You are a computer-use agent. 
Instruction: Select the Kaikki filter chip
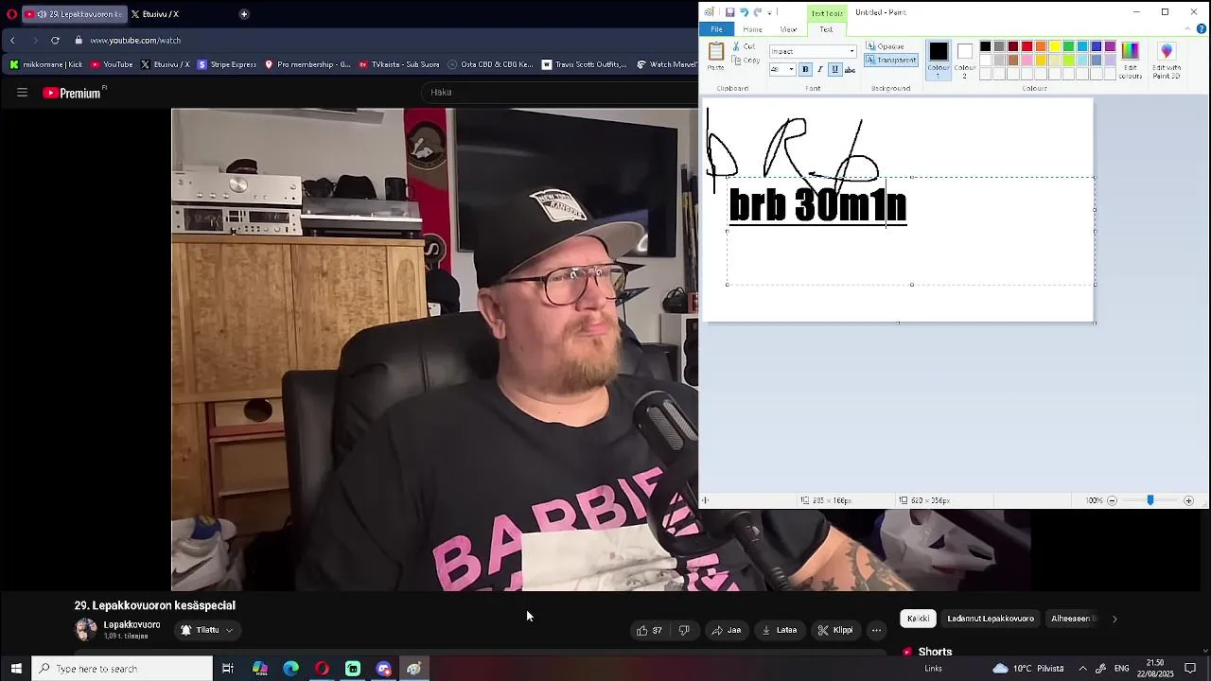tap(918, 619)
